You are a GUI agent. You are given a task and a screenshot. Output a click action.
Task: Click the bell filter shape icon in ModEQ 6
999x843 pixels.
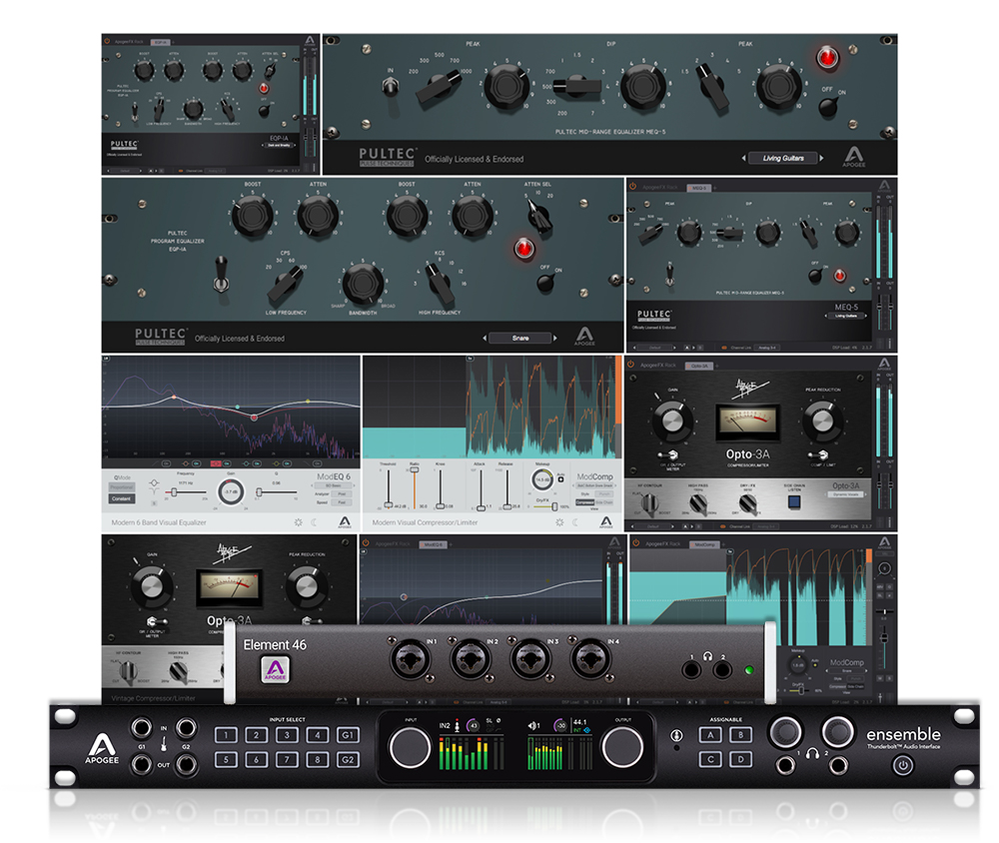(154, 483)
